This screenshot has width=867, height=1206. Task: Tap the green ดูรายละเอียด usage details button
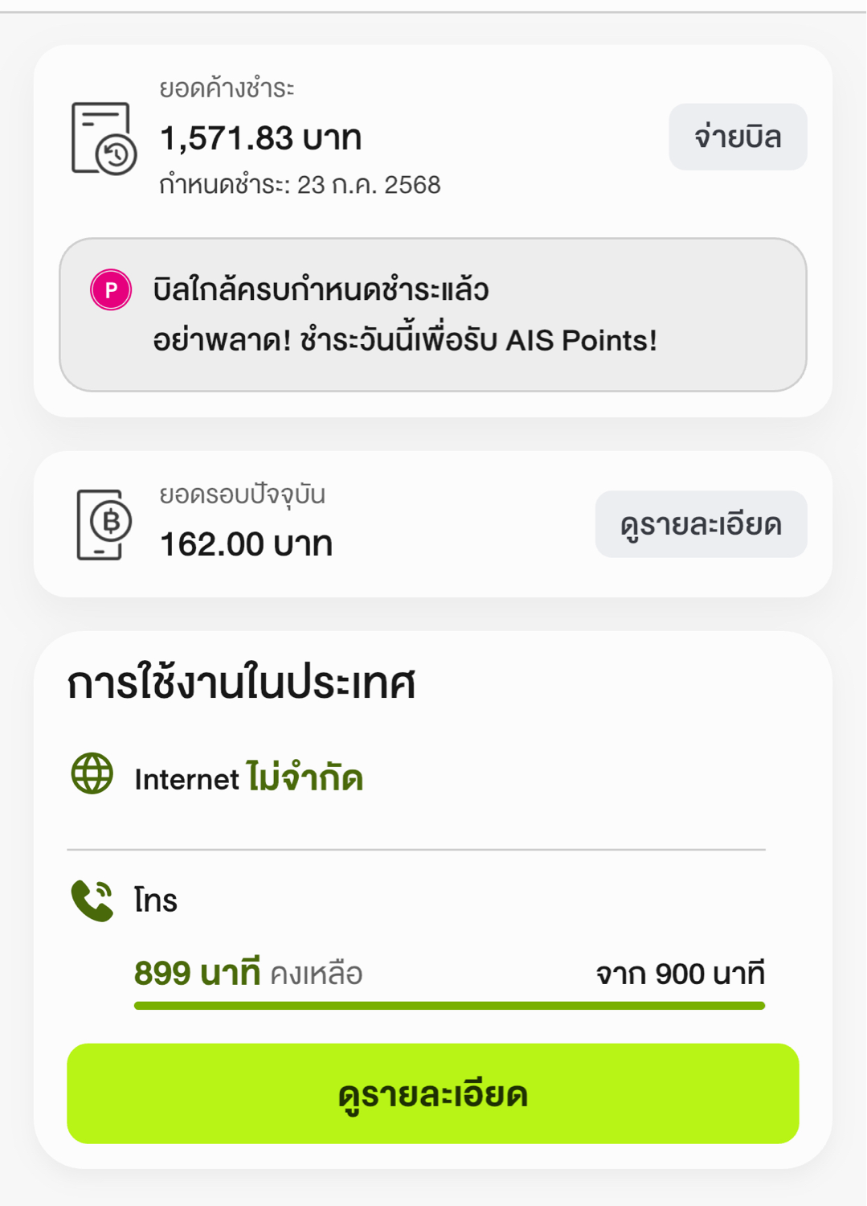(x=432, y=1093)
